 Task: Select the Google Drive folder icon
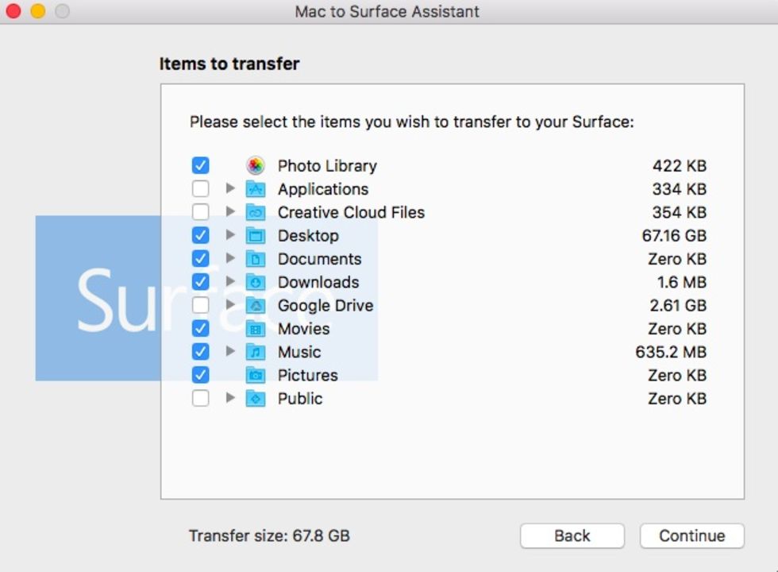255,306
